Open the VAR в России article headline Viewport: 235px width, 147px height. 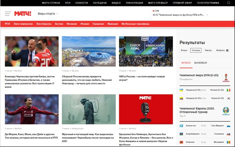coord(142,78)
